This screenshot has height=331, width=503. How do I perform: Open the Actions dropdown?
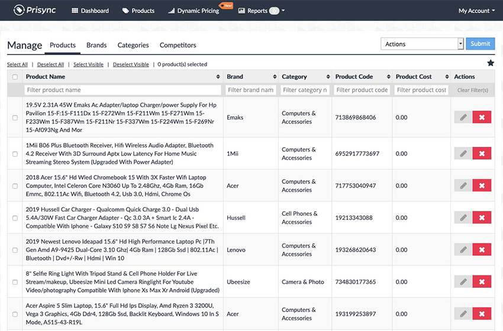(x=422, y=44)
